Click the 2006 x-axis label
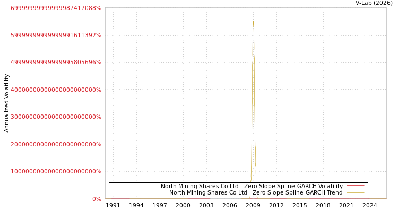This screenshot has width=398, height=212. coord(230,205)
